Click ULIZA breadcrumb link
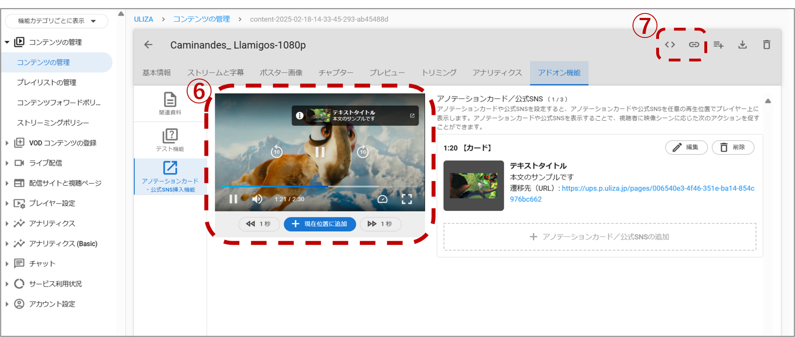 pyautogui.click(x=144, y=19)
